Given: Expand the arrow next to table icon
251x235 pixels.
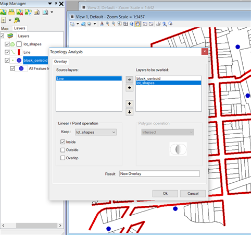Looking at the screenshot, I should (x=10, y=20).
